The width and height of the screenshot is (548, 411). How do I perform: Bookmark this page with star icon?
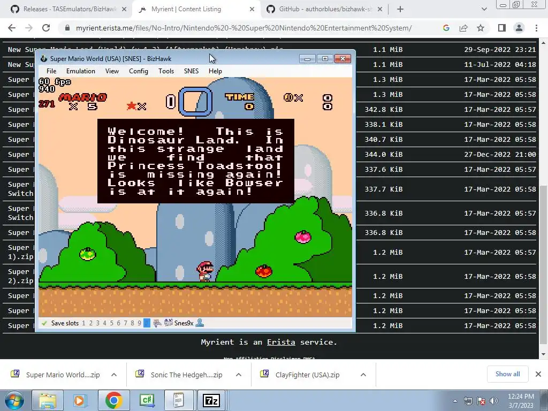click(x=481, y=28)
